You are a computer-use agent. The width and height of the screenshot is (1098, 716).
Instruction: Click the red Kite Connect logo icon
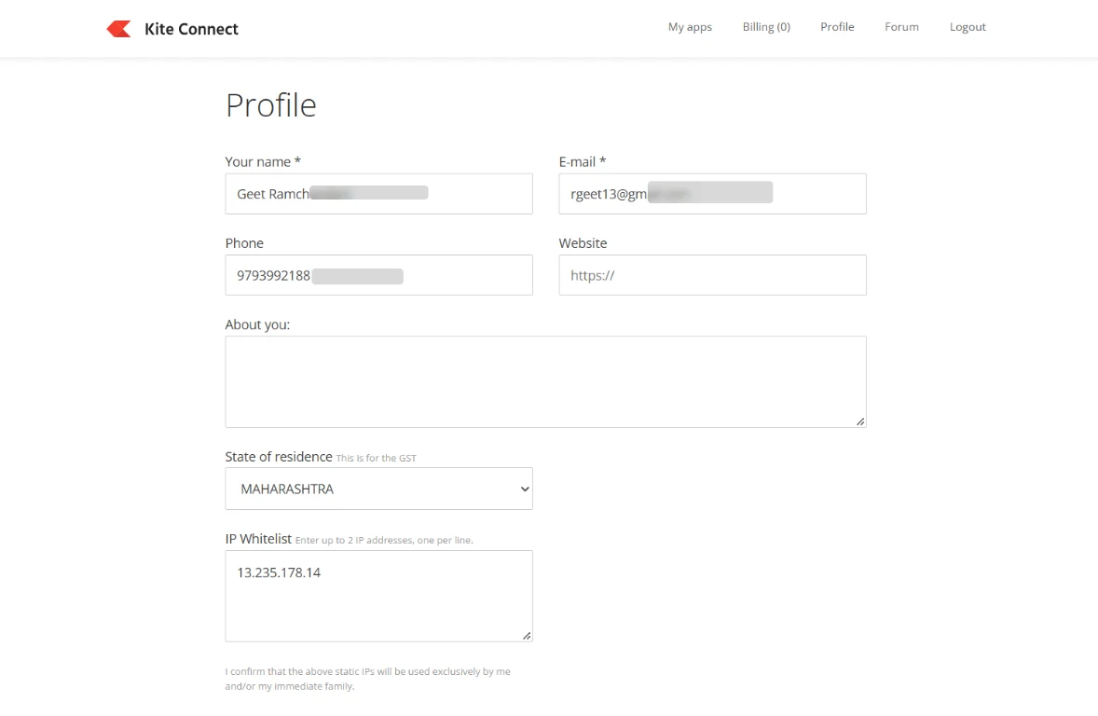118,29
